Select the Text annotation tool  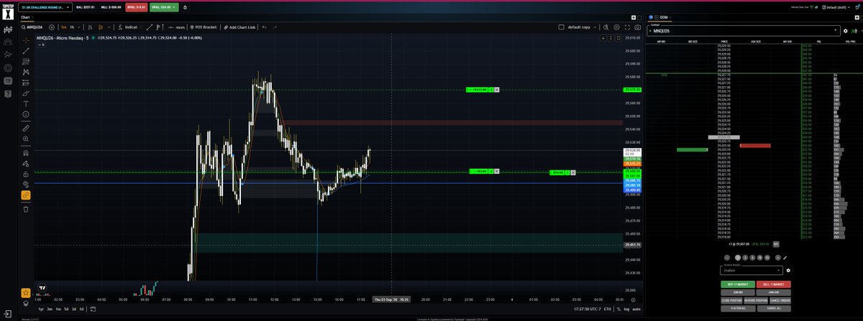tap(26, 103)
